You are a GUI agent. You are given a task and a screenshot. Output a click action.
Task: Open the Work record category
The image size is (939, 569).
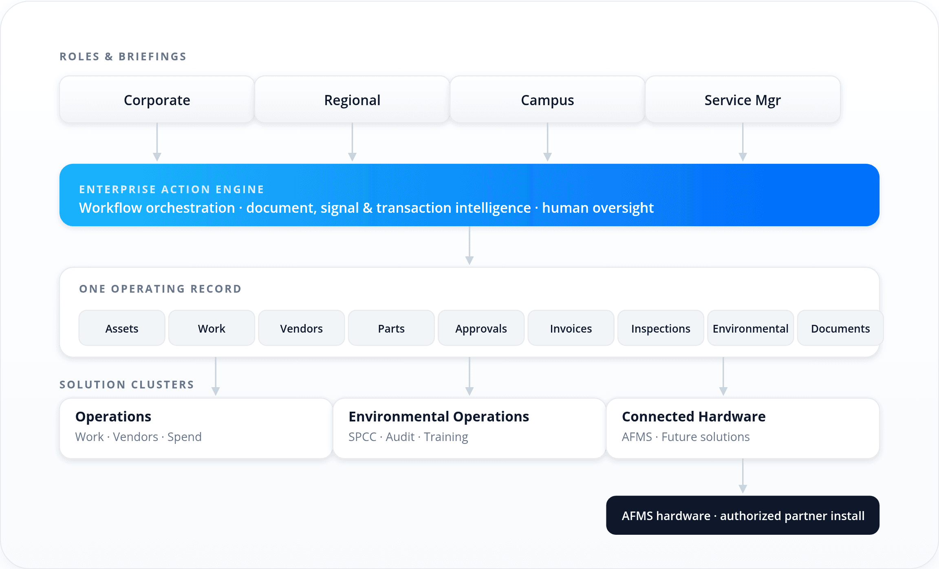click(x=212, y=328)
